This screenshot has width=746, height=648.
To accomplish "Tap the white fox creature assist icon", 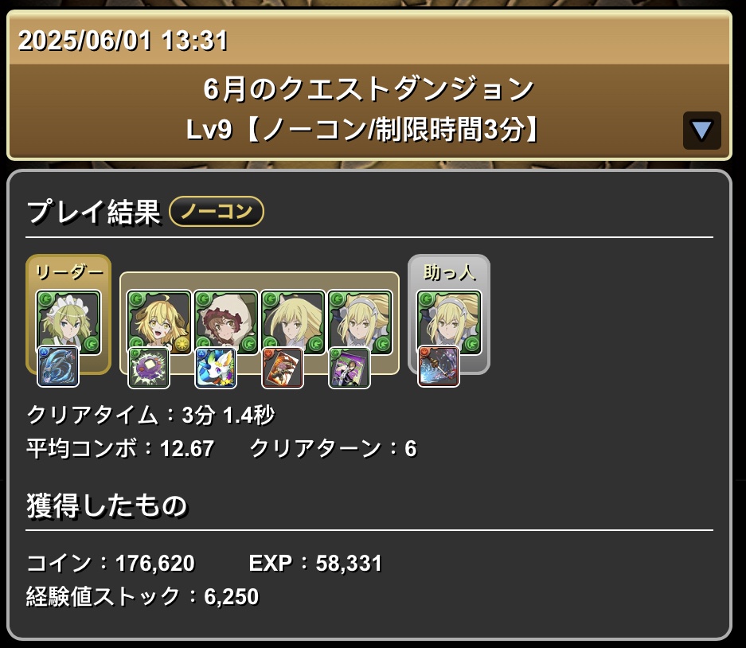I will click(x=216, y=368).
